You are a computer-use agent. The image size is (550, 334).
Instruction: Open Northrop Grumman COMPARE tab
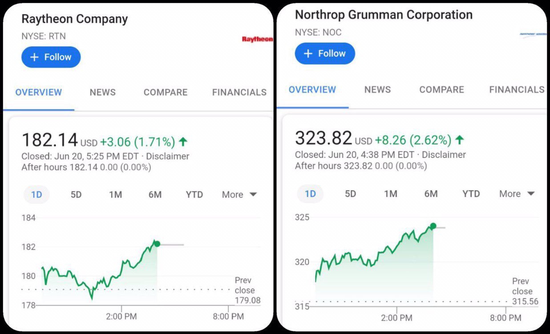point(441,90)
